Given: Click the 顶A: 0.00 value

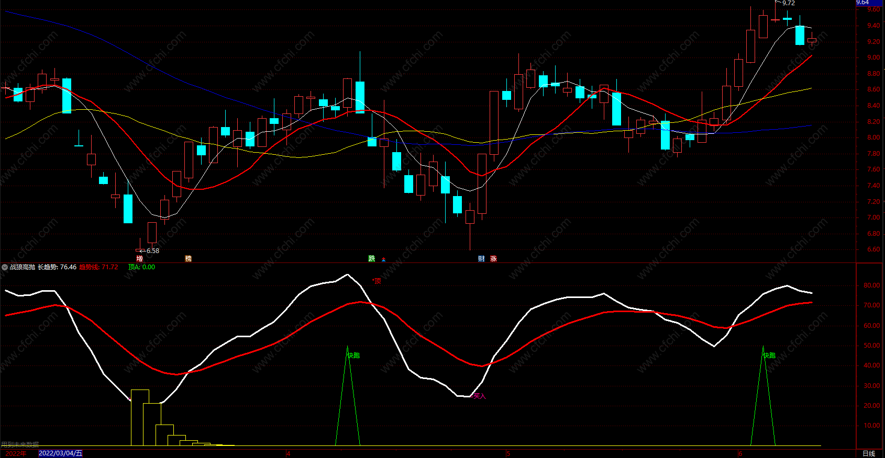Looking at the screenshot, I should [141, 267].
